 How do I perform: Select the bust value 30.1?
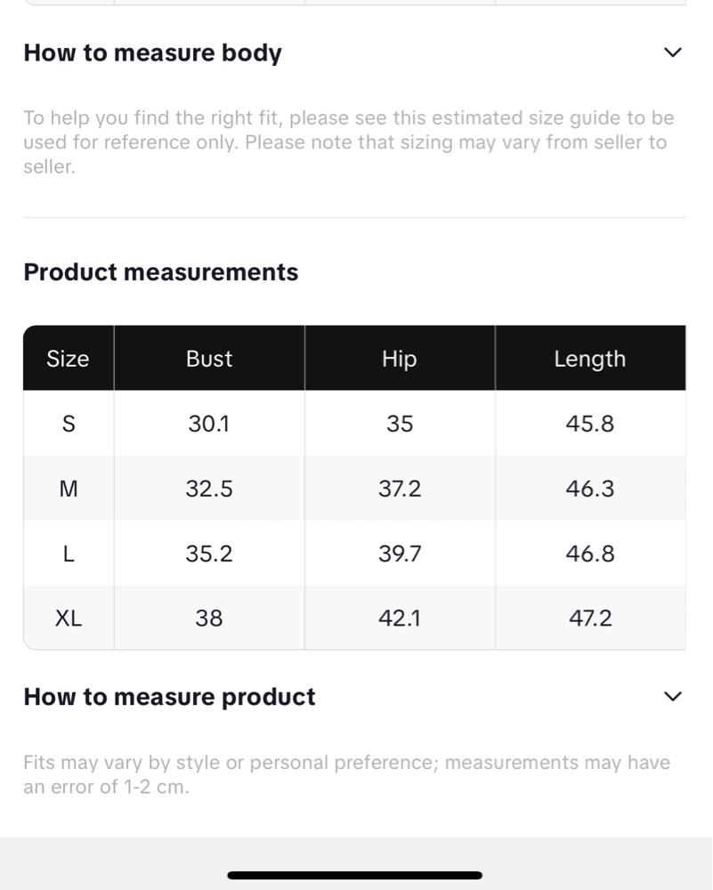click(209, 424)
